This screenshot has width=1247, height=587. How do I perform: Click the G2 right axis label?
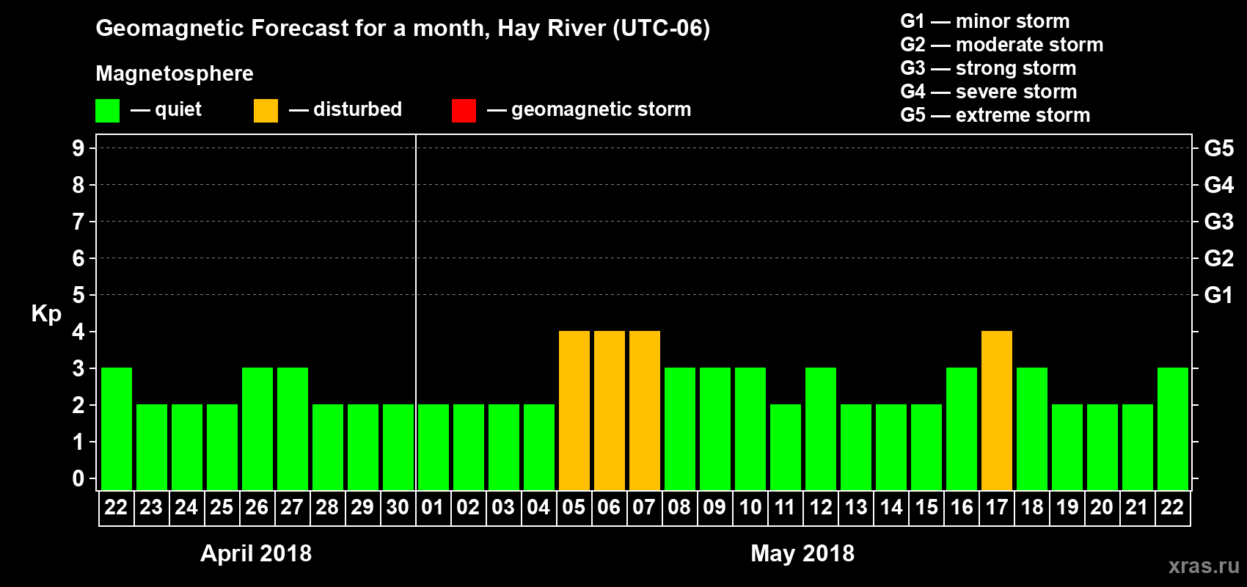pyautogui.click(x=1219, y=258)
